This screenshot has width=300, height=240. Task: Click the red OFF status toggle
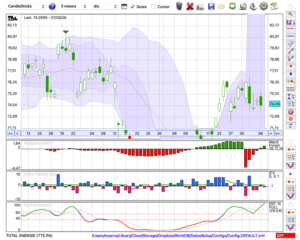(x=286, y=235)
